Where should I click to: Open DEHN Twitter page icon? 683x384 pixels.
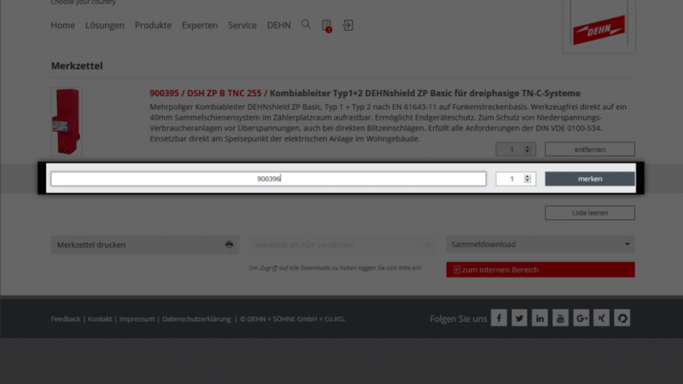pyautogui.click(x=519, y=318)
